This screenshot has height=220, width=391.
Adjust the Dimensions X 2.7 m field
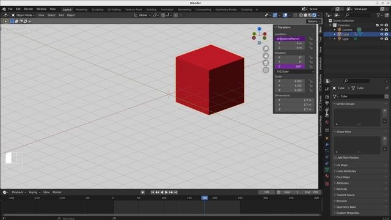(294, 100)
